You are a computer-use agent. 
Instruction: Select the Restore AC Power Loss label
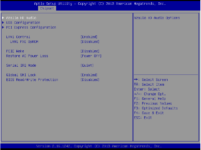pos(27,56)
